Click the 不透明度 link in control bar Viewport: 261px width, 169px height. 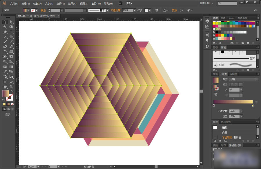coord(115,10)
